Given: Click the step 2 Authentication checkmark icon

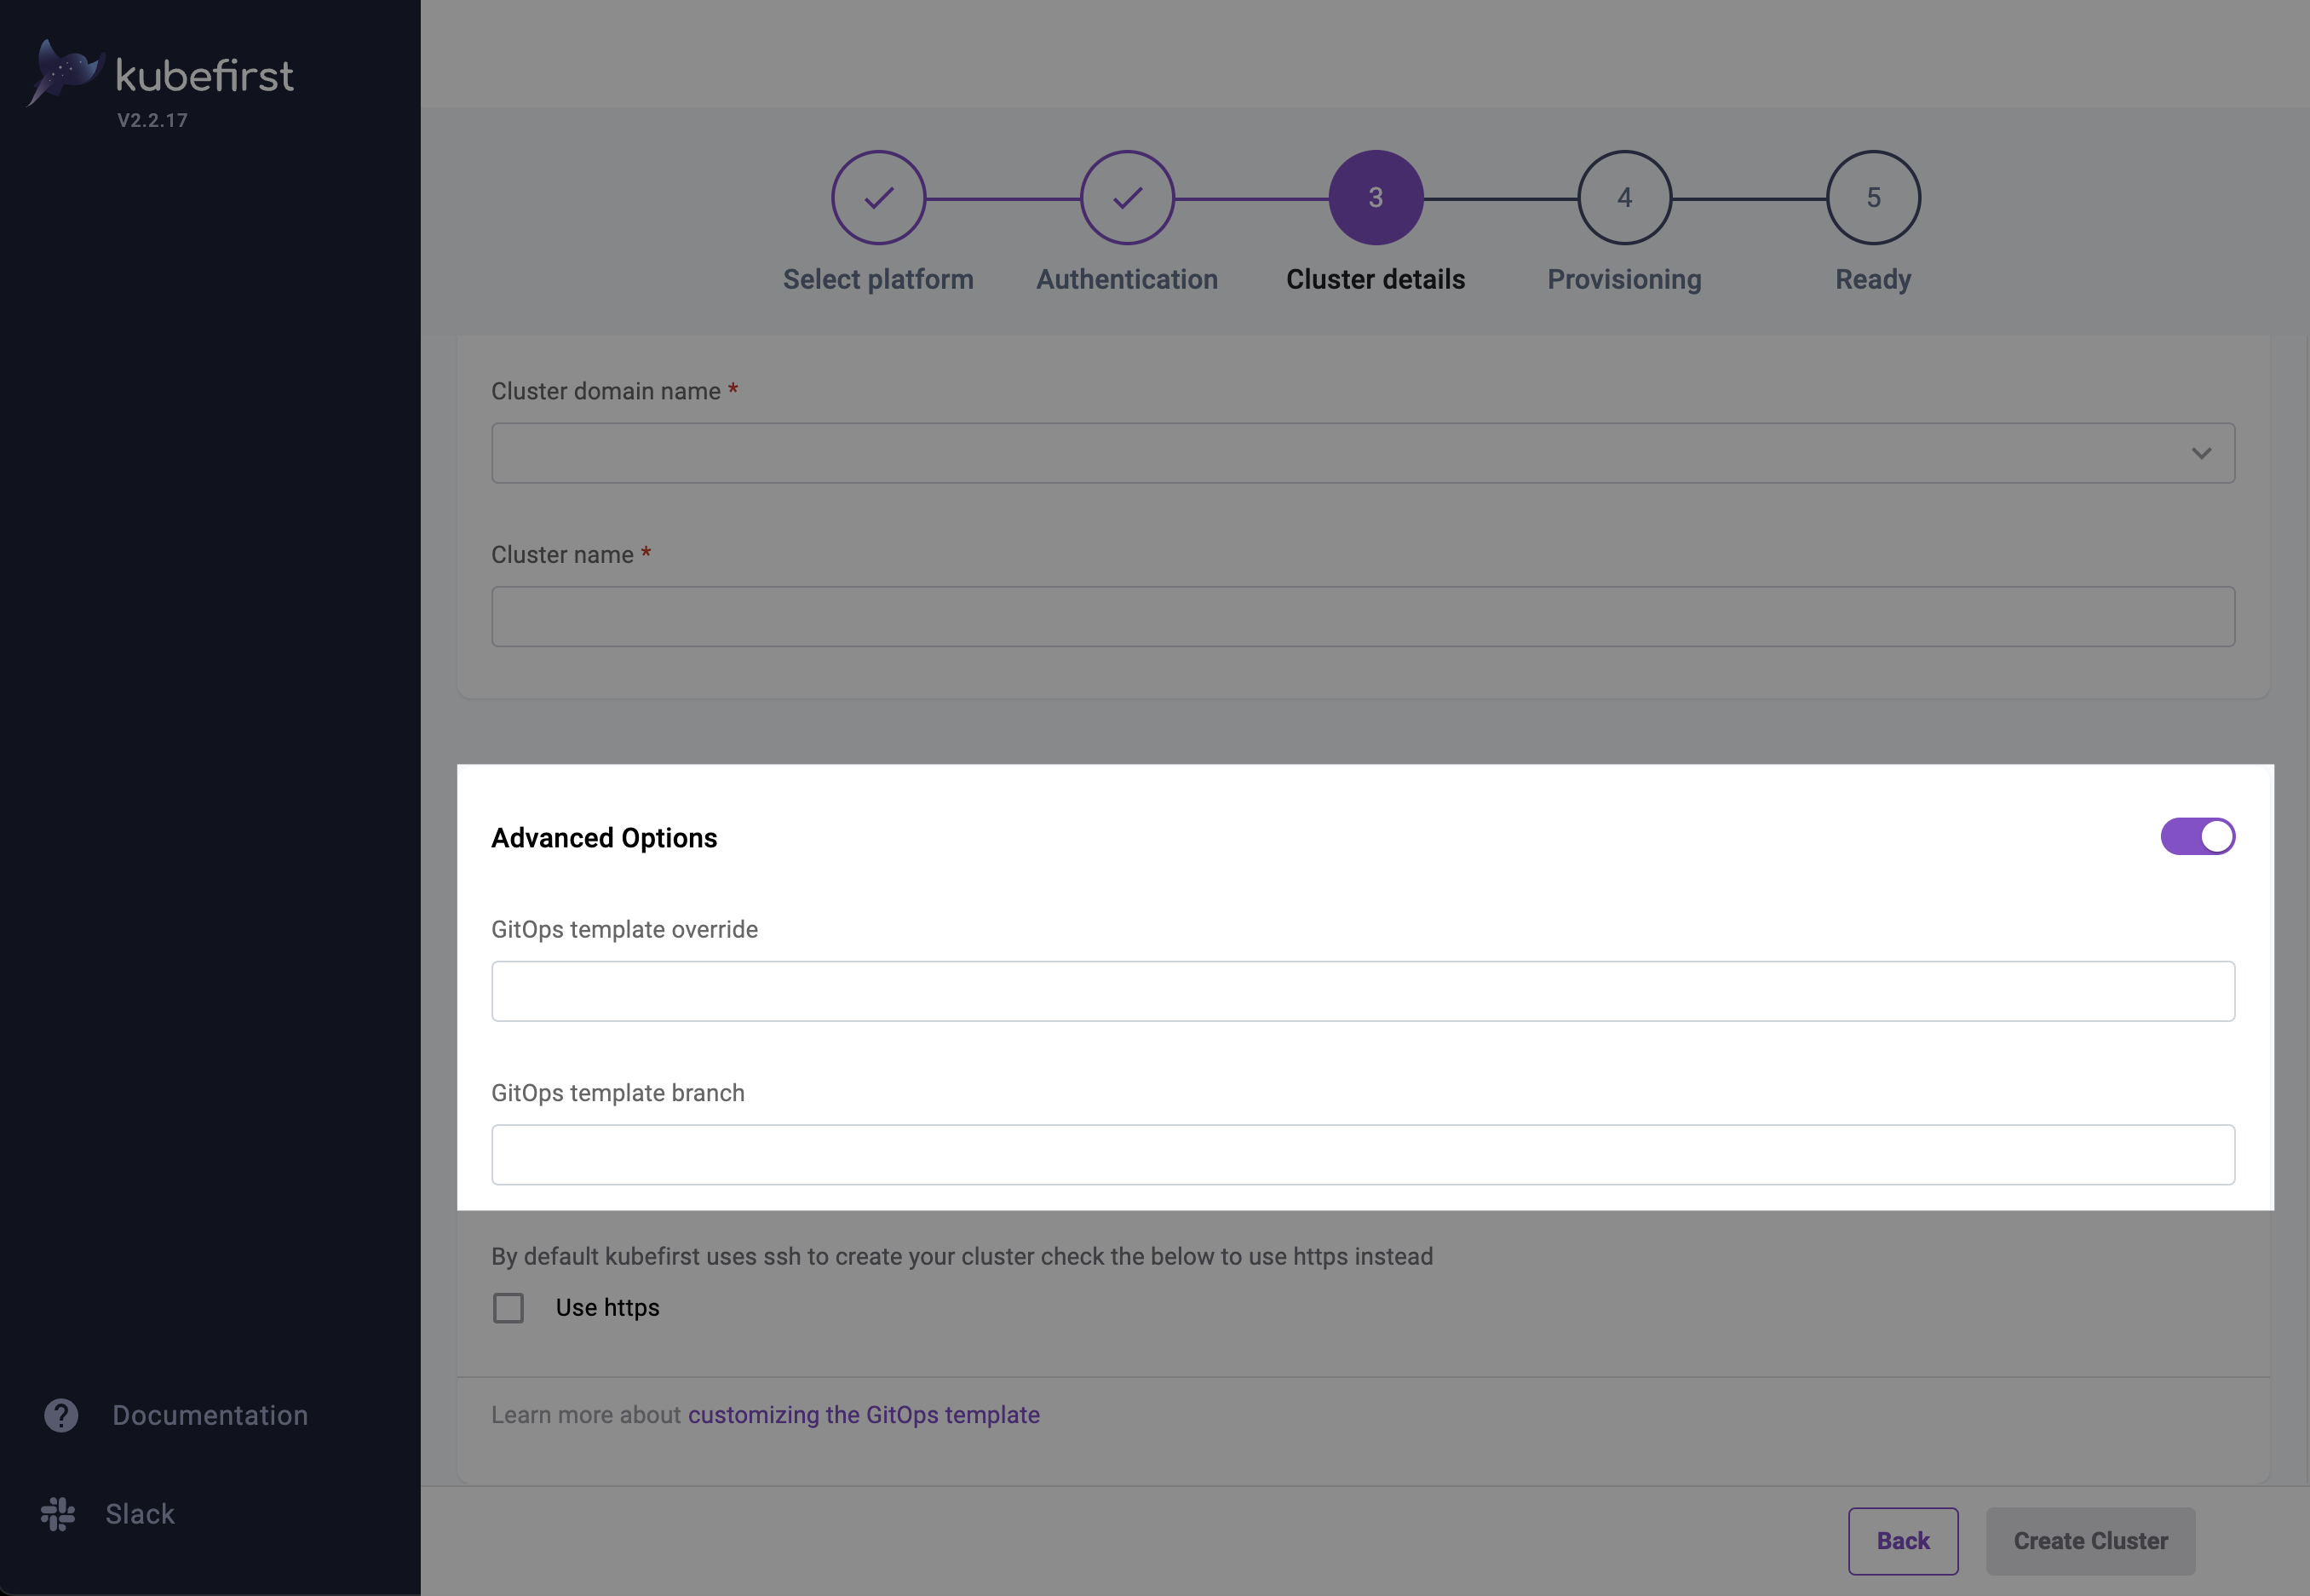Looking at the screenshot, I should 1127,197.
